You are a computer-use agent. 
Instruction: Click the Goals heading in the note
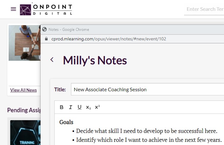point(66,122)
